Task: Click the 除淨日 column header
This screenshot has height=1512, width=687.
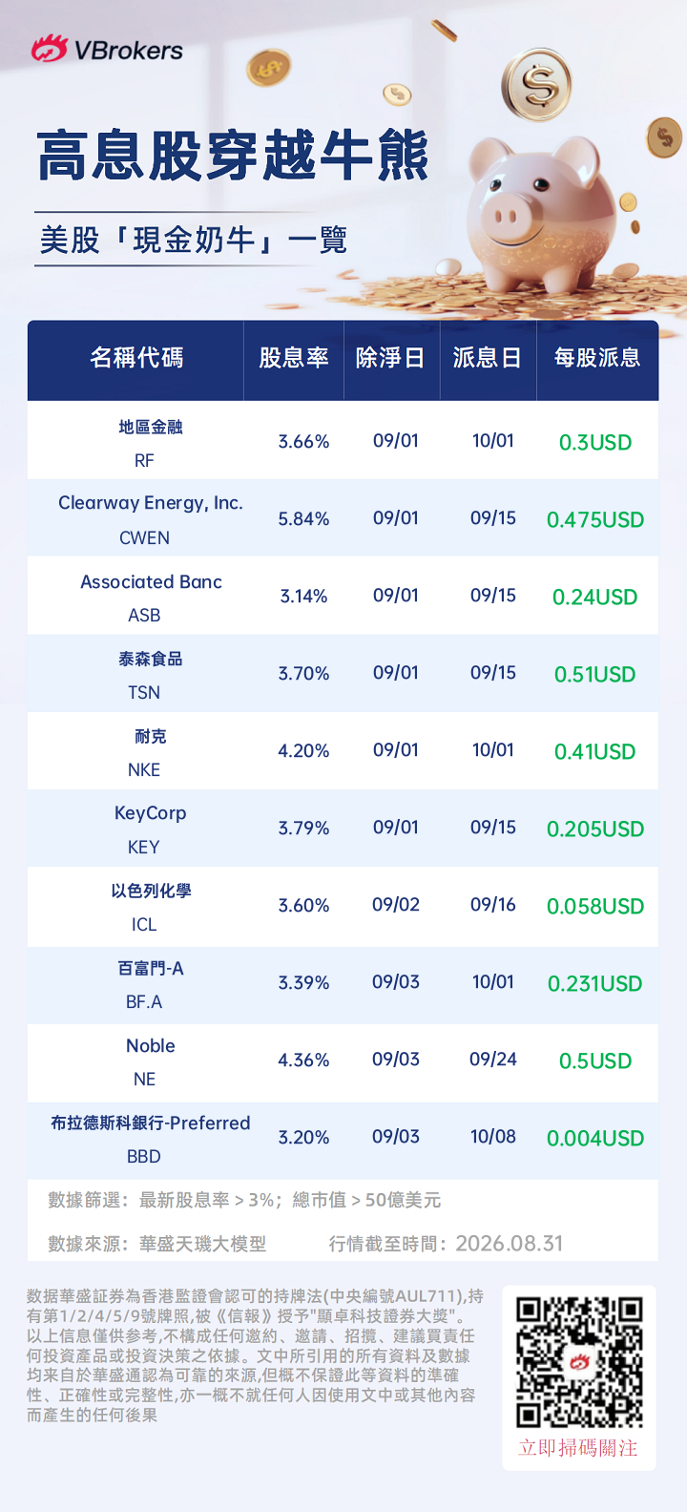Action: coord(390,358)
